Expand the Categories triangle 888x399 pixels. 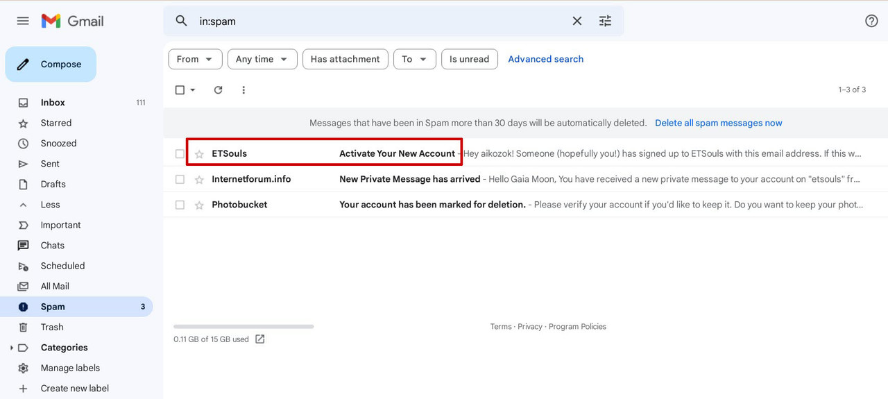11,348
